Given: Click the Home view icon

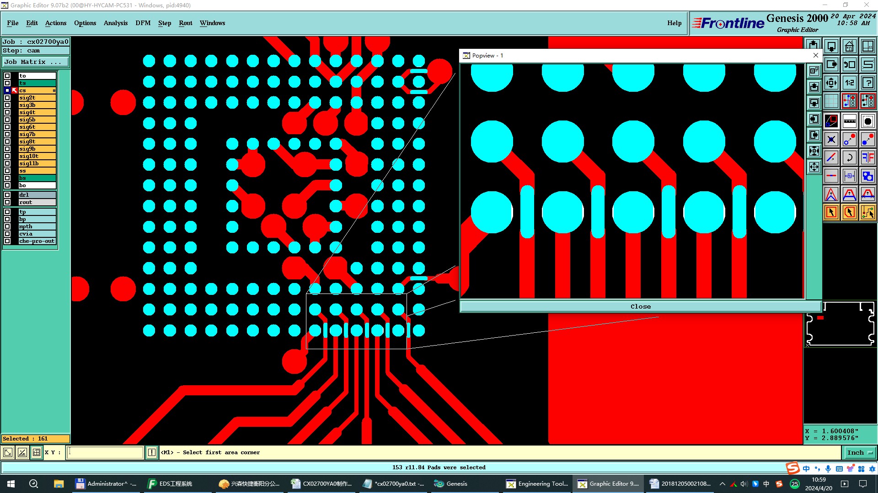Looking at the screenshot, I should coord(849,46).
